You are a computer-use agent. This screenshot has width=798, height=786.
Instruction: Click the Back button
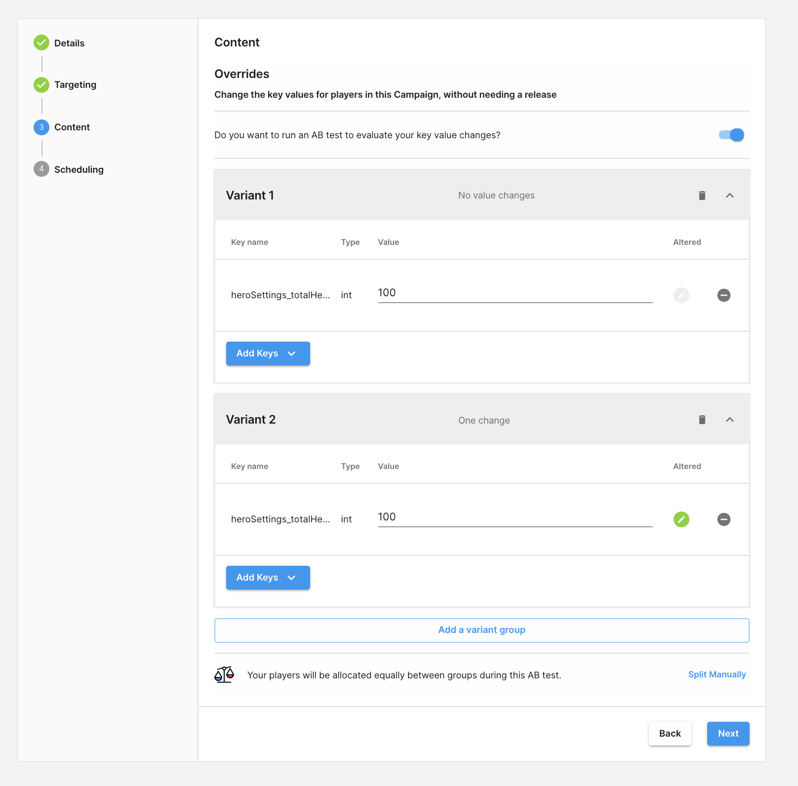coord(670,734)
